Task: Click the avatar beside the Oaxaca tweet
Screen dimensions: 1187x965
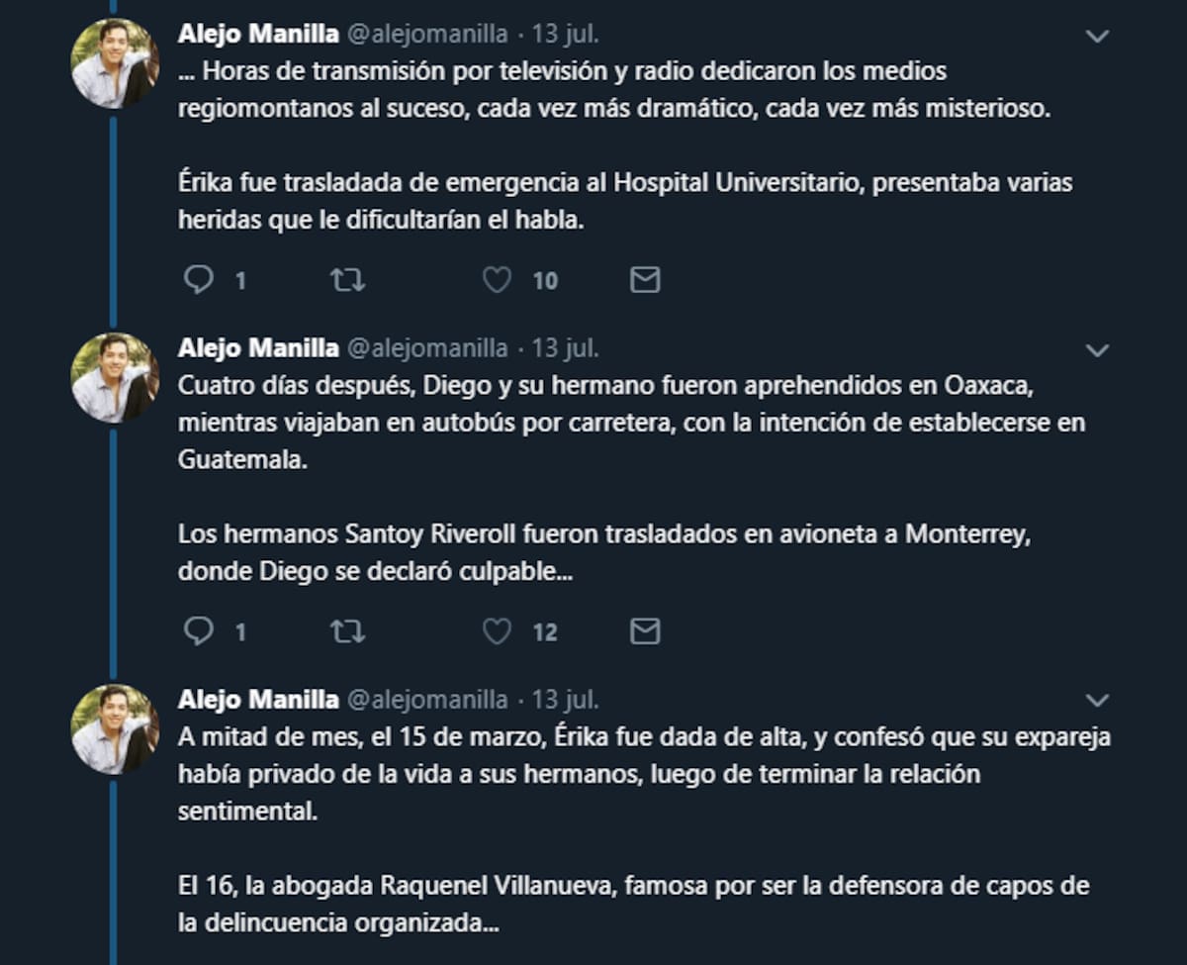Action: (x=115, y=378)
